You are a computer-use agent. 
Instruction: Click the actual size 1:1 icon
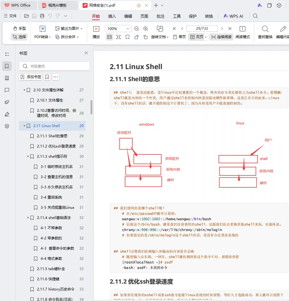[109, 37]
